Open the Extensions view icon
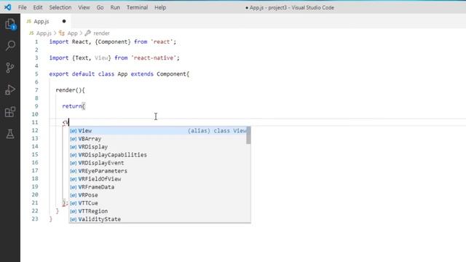This screenshot has height=262, width=466. (10, 112)
